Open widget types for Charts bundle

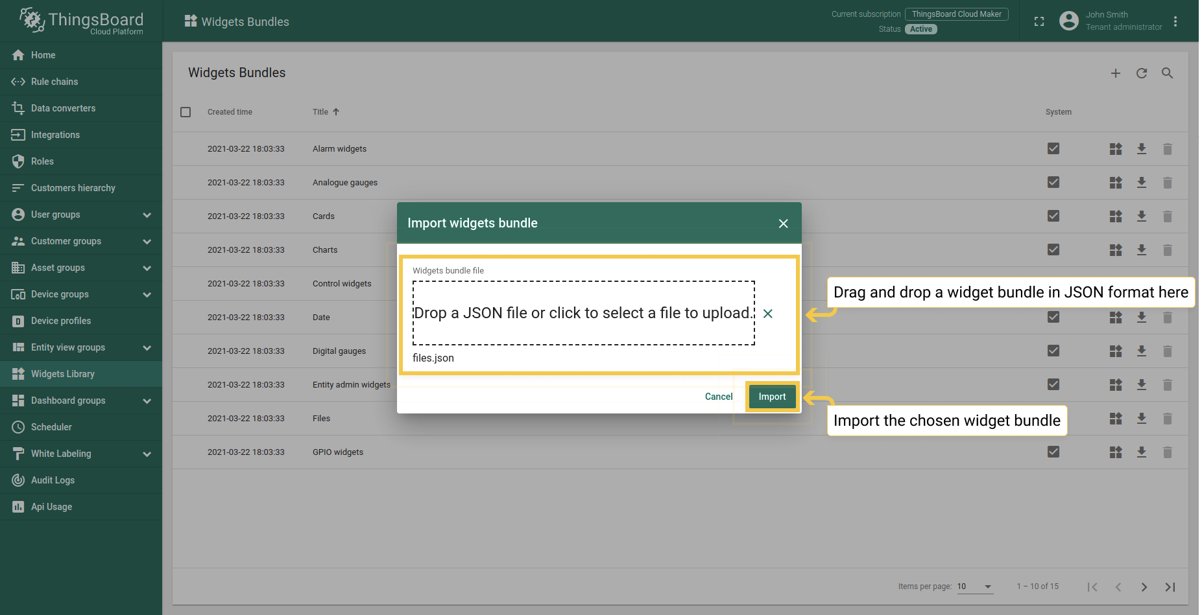(1116, 250)
